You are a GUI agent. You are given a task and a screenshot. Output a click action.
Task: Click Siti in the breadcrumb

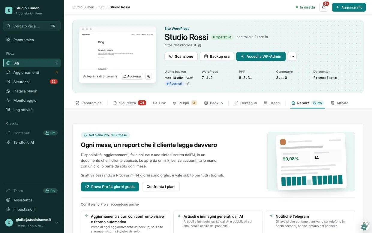point(102,7)
